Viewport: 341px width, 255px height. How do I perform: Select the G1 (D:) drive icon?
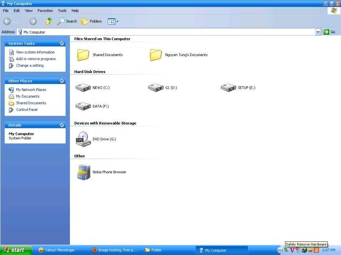[x=156, y=88]
